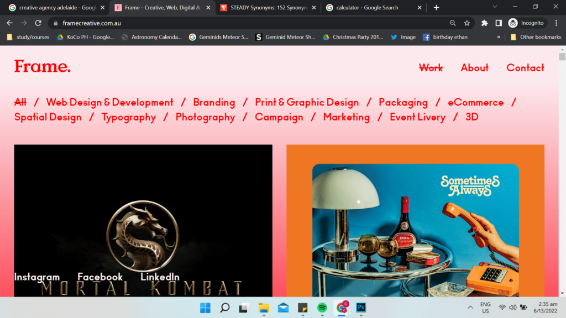Select the All filter
Viewport: 566px width, 318px height.
[x=20, y=102]
